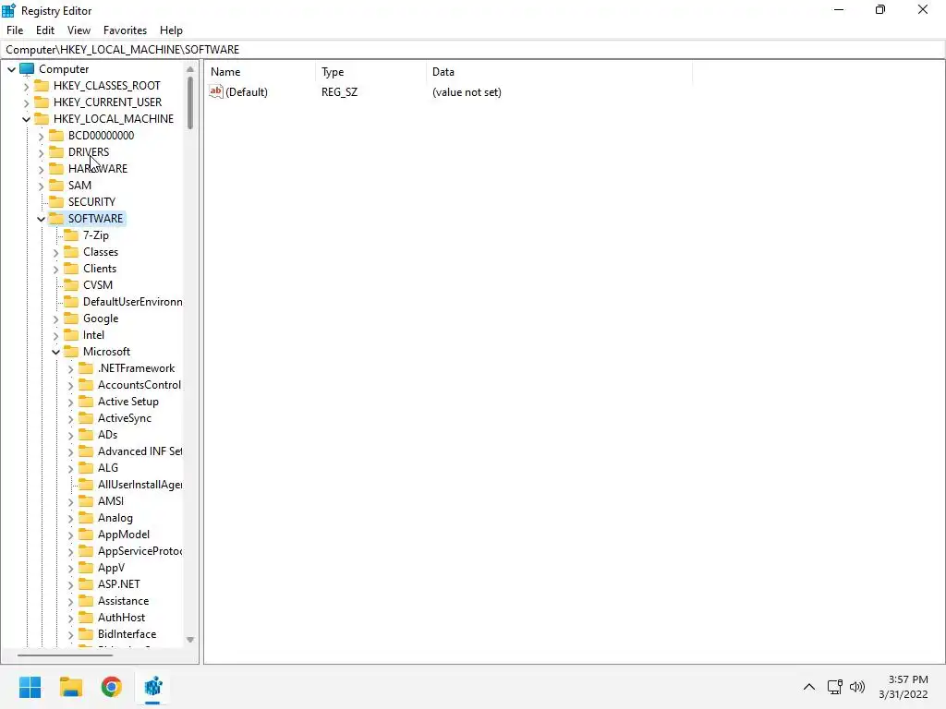Click the Computer icon in tree
The height and width of the screenshot is (709, 946).
tap(27, 68)
